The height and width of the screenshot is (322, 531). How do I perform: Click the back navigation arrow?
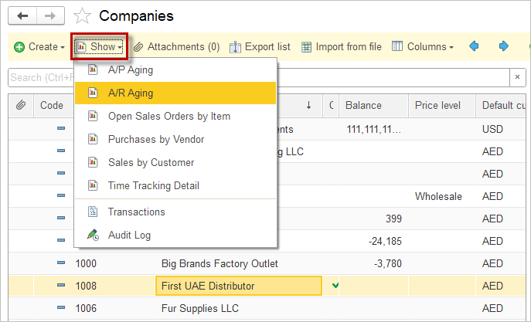point(22,15)
